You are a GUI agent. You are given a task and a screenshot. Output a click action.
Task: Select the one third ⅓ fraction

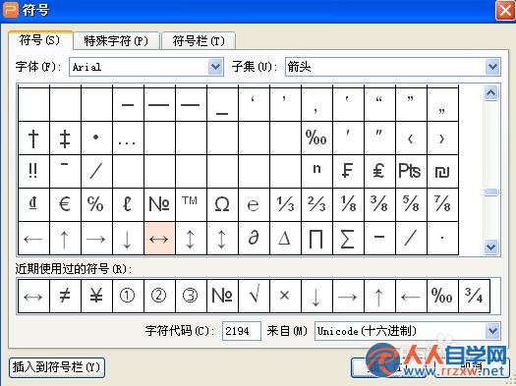(285, 204)
